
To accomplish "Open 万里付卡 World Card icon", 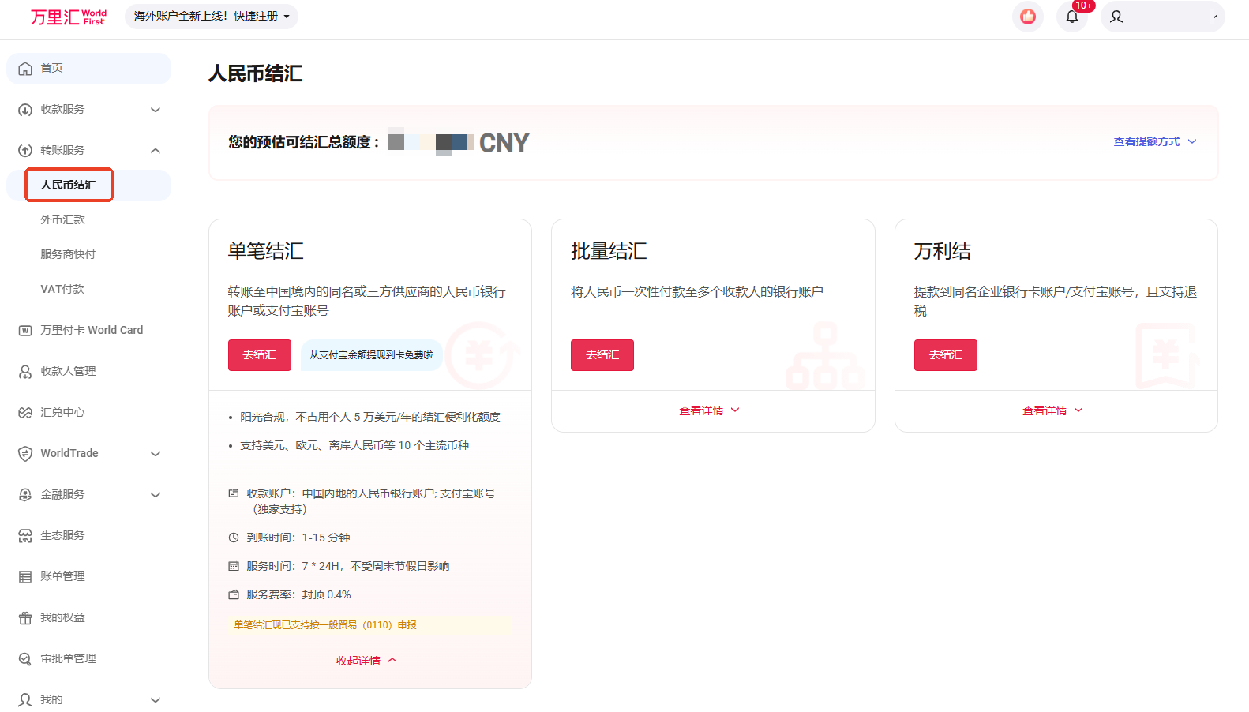I will tap(25, 331).
